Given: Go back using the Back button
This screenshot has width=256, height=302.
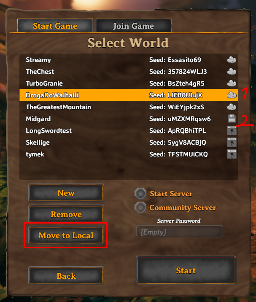Looking at the screenshot, I should tap(66, 276).
